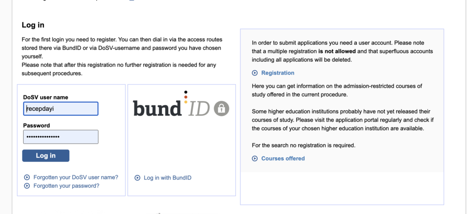Click the DoSV user name label
This screenshot has height=214, width=467.
46,97
